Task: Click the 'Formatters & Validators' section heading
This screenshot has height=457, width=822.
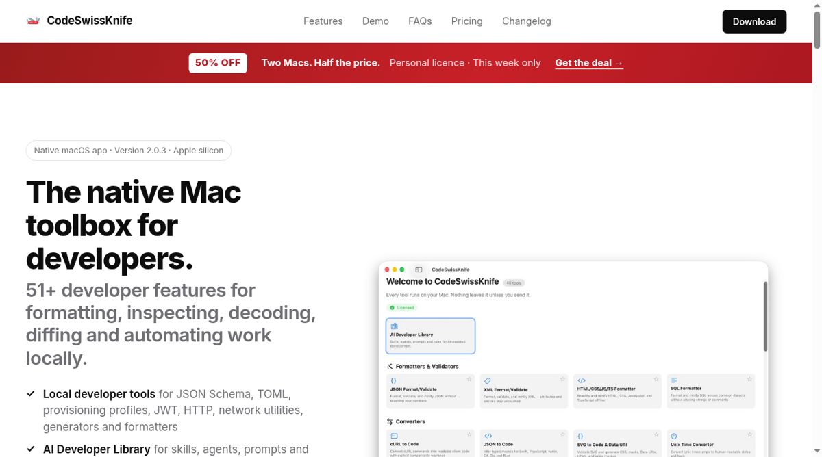Action: coord(427,367)
